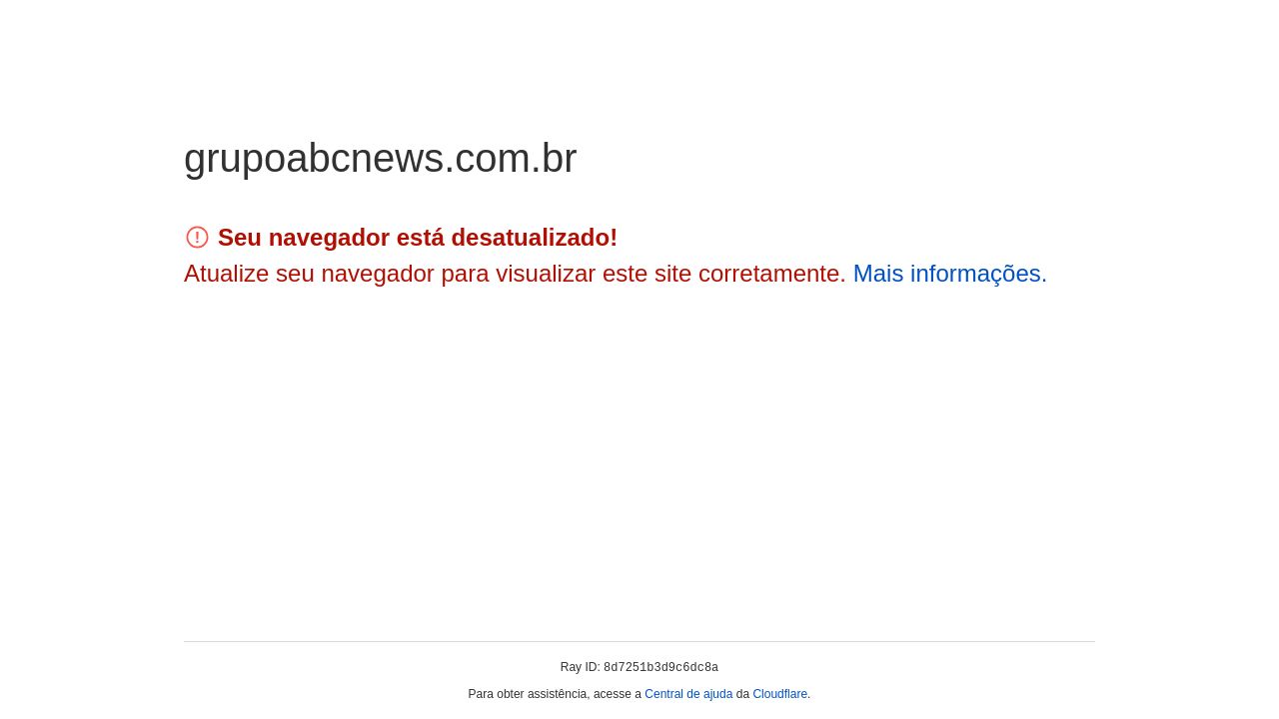Screen dimensions: 1279x719
Task: Click the 'Seu navegador está desatualizado!' heading
Action: pyautogui.click(x=417, y=238)
